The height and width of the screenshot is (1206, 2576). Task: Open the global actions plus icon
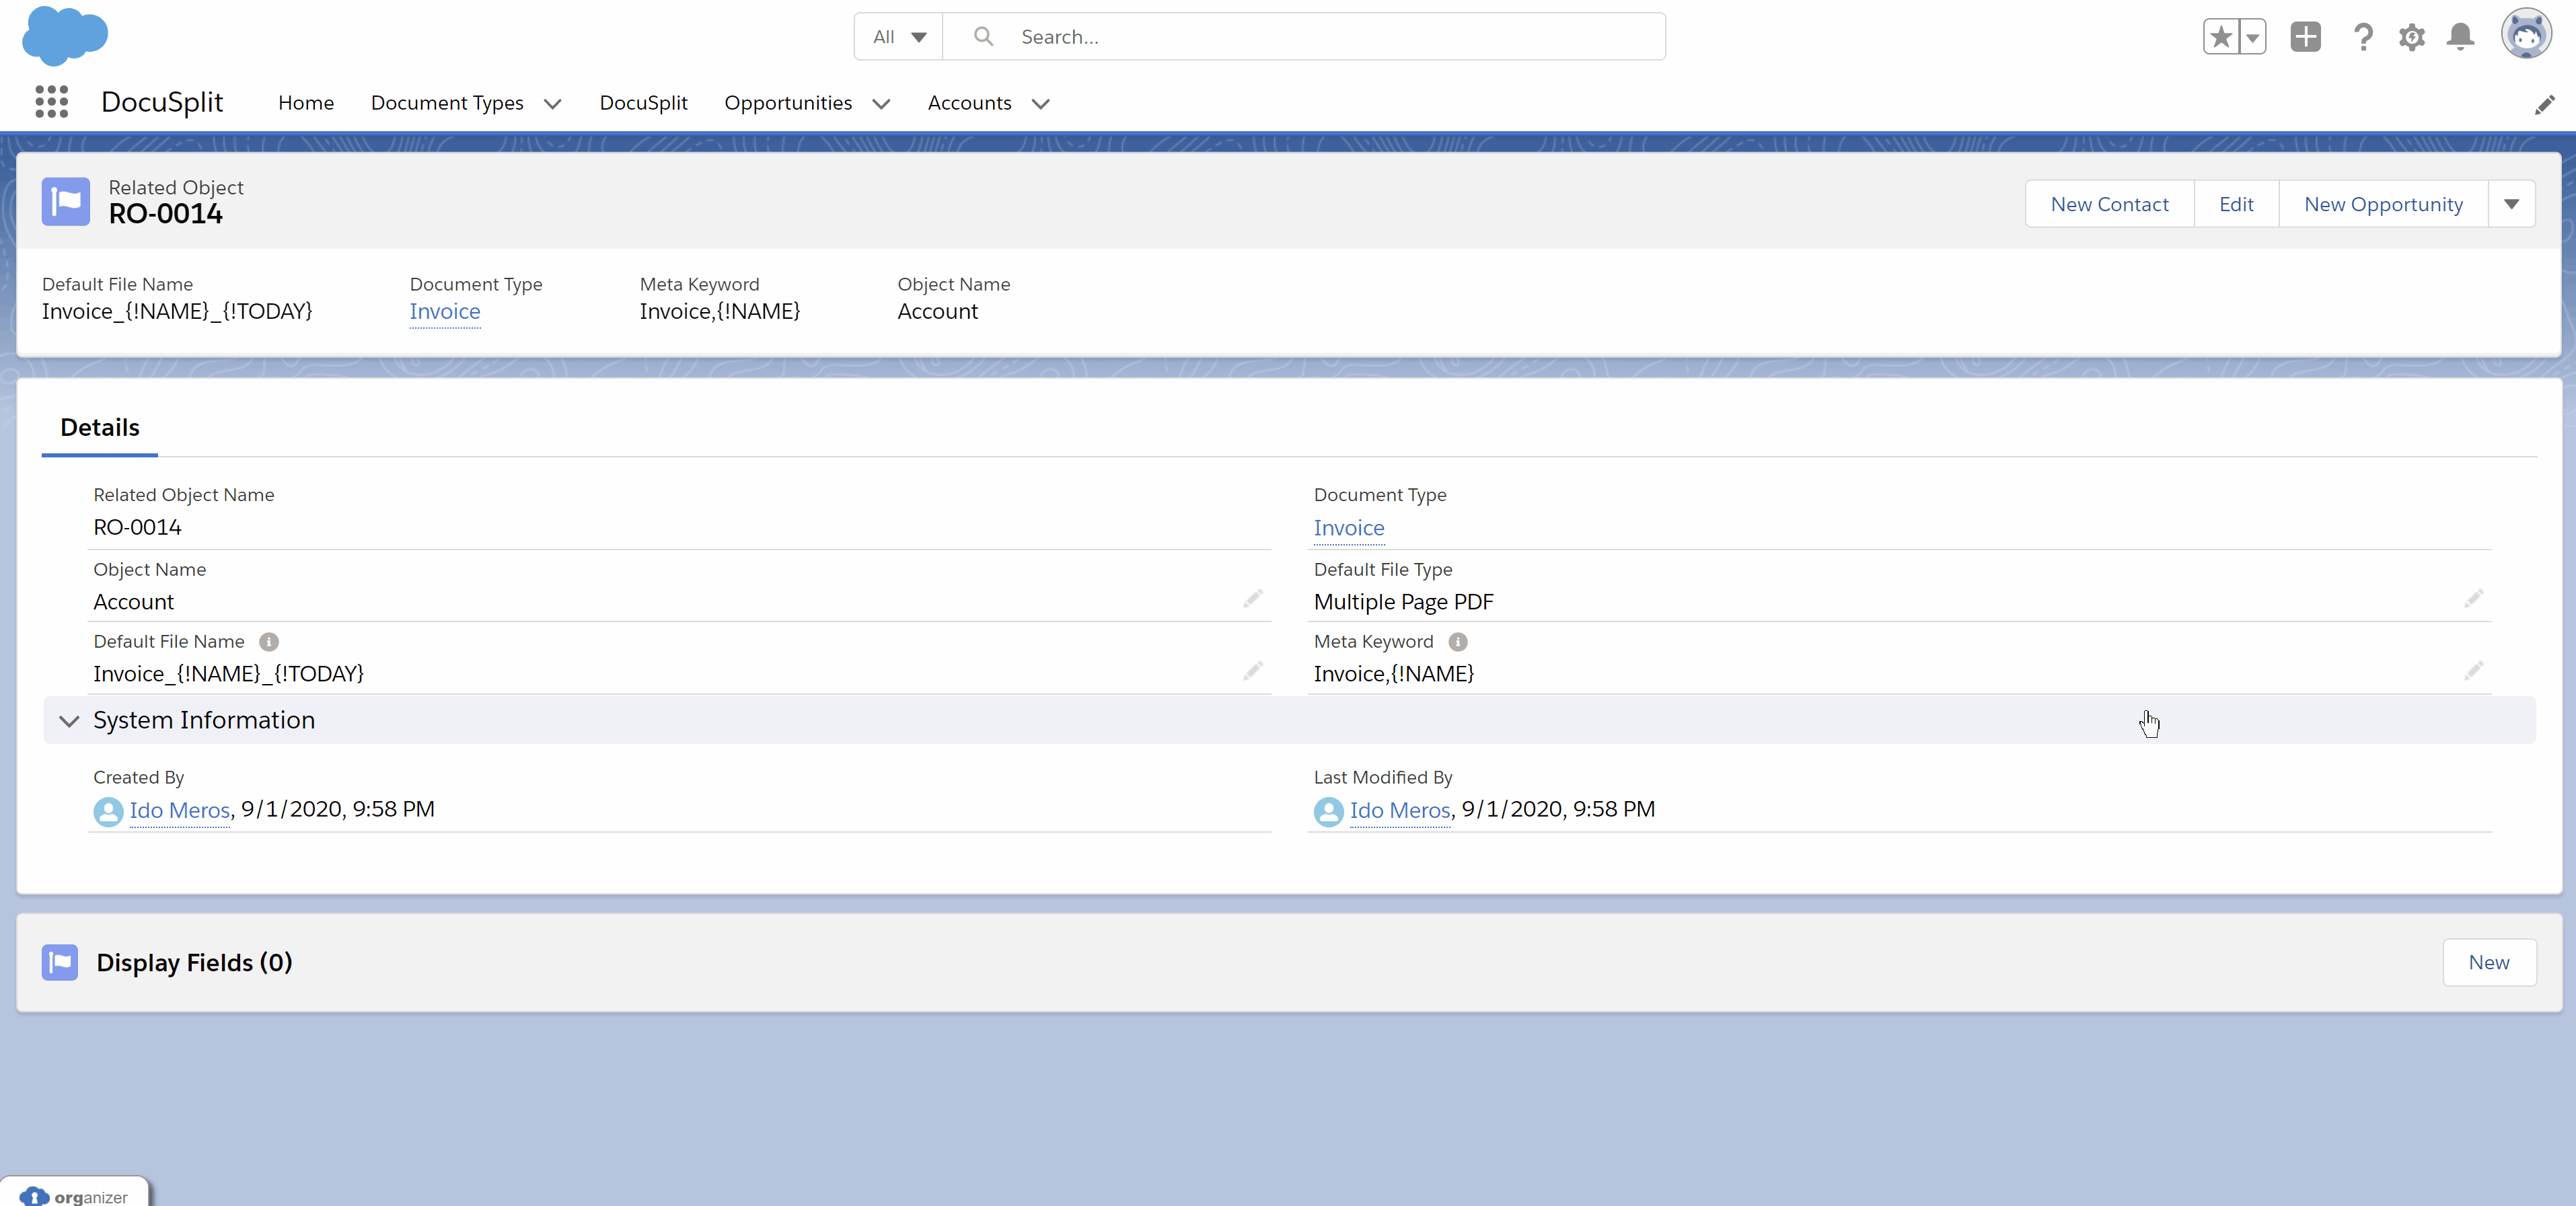point(2305,37)
